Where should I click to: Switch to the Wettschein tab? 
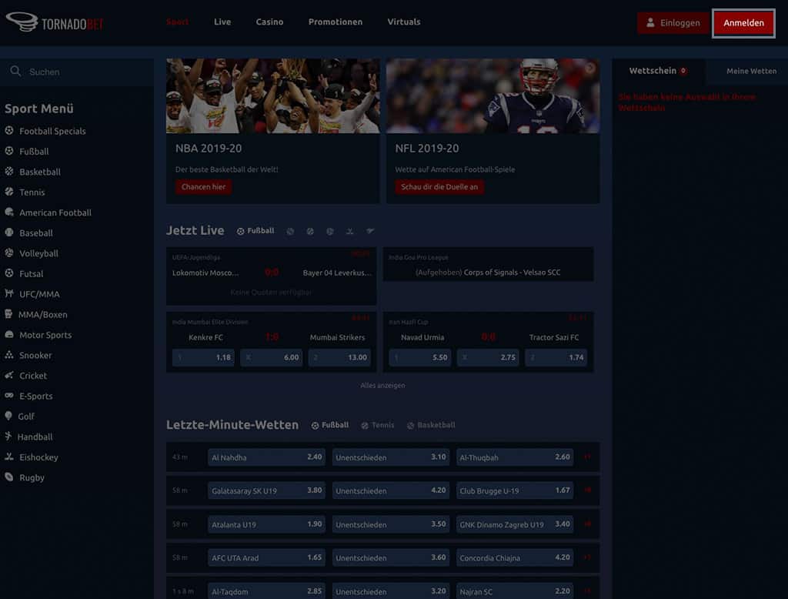click(x=658, y=71)
